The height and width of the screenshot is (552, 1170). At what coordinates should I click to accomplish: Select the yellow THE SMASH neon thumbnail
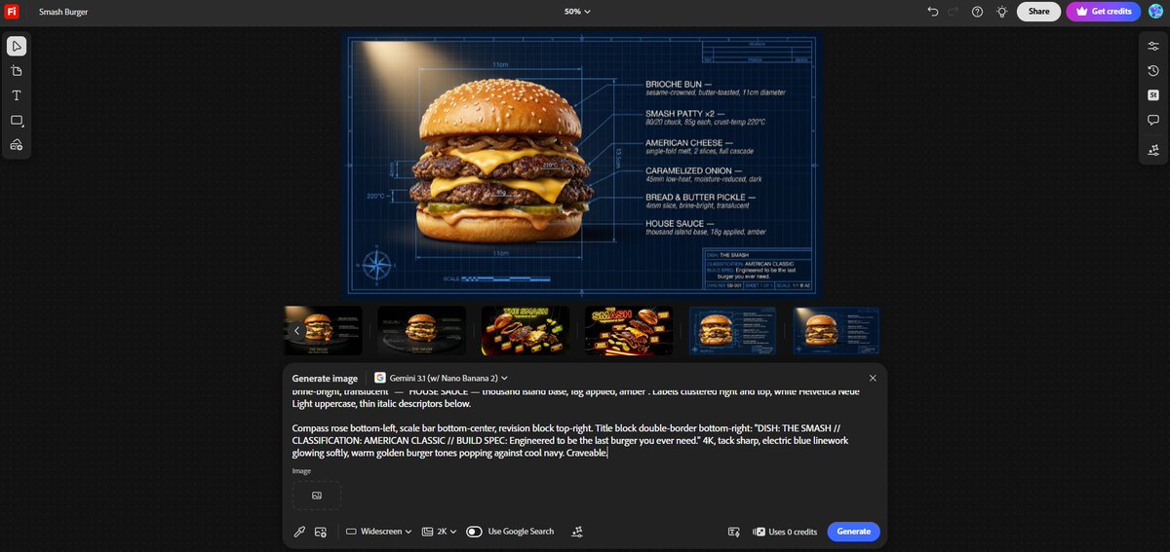(x=525, y=331)
